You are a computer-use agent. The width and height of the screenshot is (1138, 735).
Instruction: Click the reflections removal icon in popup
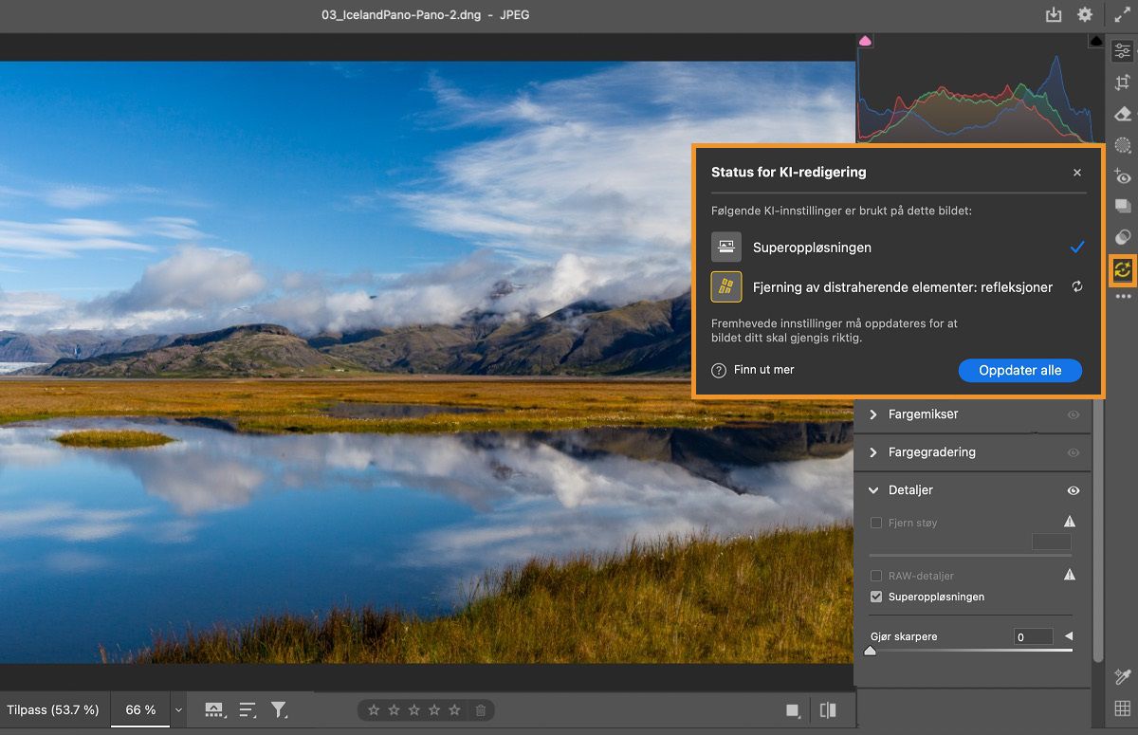726,286
